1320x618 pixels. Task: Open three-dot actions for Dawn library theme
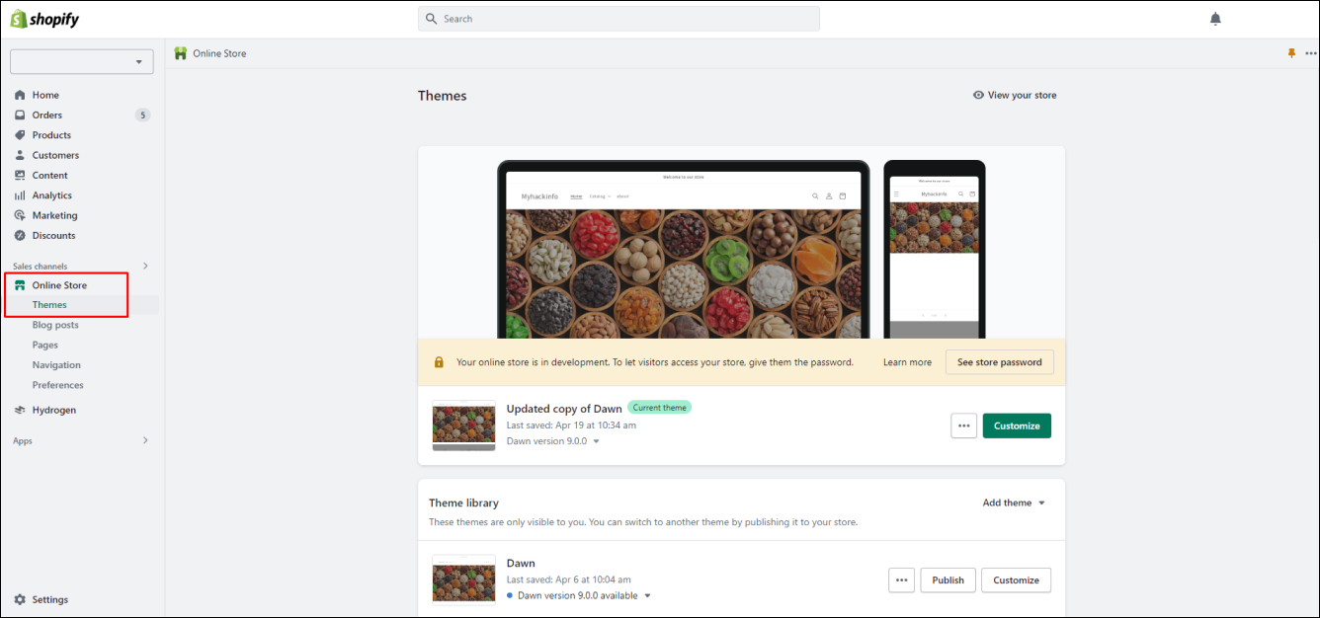click(x=901, y=580)
